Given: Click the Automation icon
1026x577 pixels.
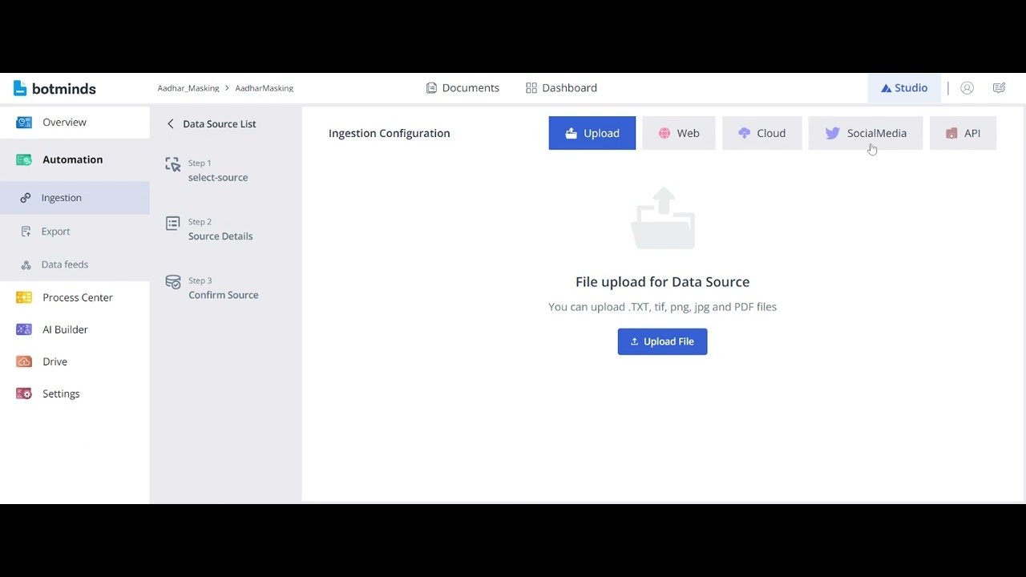Looking at the screenshot, I should (24, 160).
